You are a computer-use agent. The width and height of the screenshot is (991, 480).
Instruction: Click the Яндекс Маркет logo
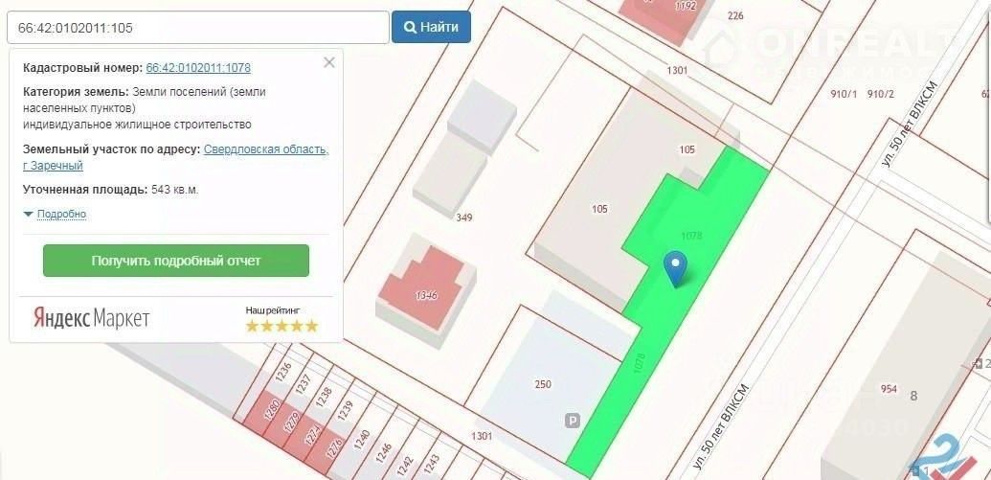91,318
